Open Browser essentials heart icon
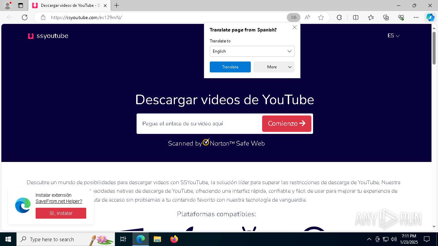The width and height of the screenshot is (438, 246). click(401, 17)
